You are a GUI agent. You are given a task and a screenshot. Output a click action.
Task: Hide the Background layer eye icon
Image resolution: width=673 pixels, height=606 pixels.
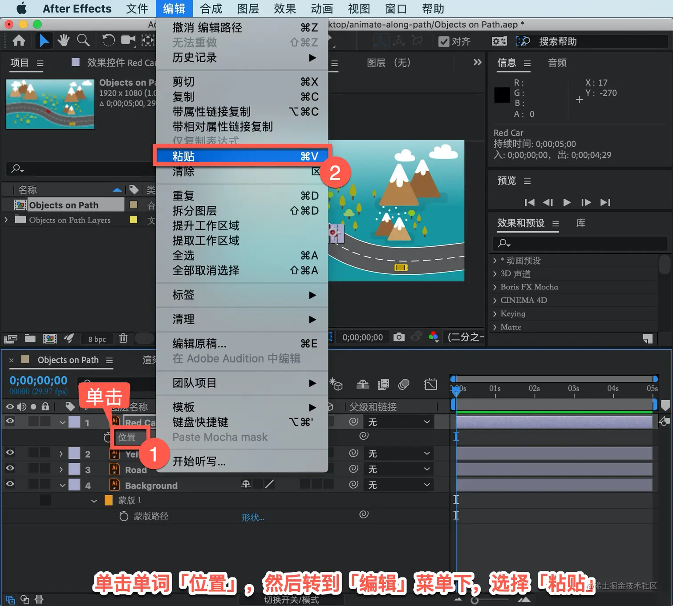click(10, 484)
